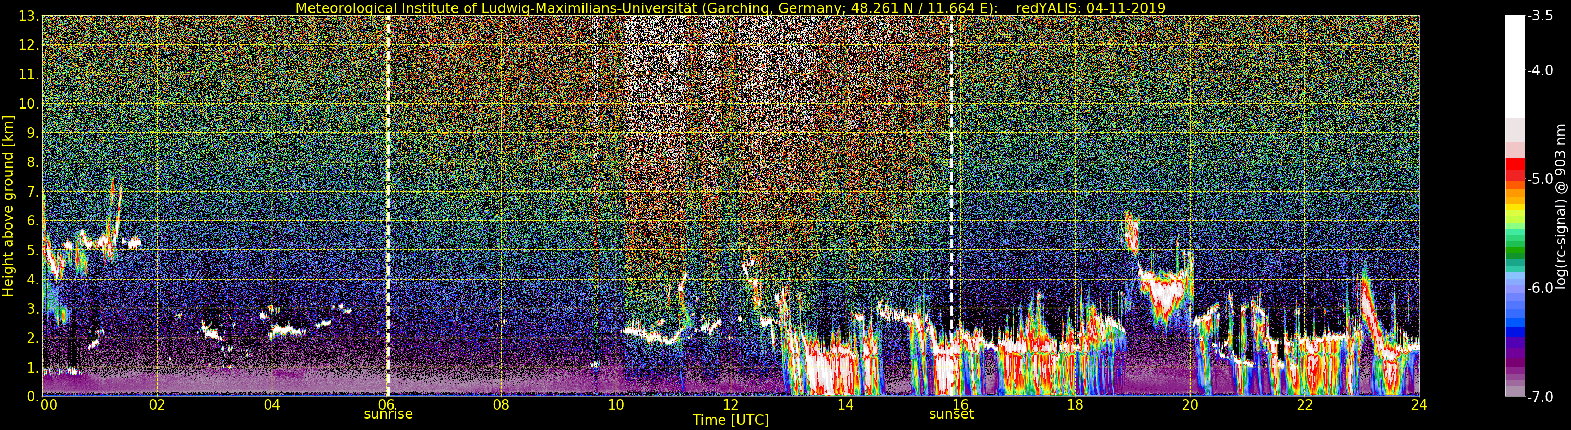Click the '0.' km tick on the height axis
This screenshot has height=430, width=1571.
(33, 396)
